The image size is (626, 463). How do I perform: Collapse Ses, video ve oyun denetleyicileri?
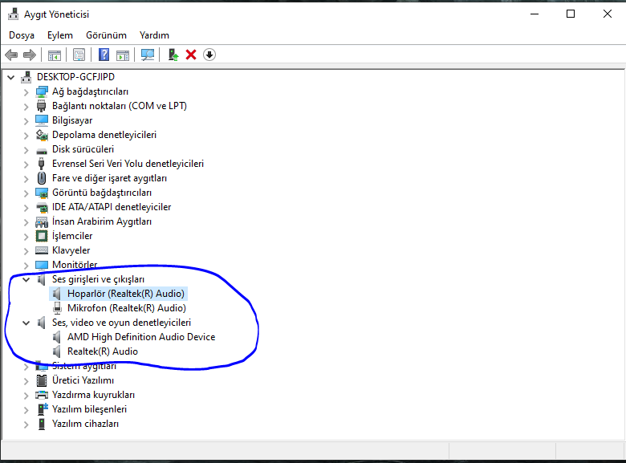(26, 323)
